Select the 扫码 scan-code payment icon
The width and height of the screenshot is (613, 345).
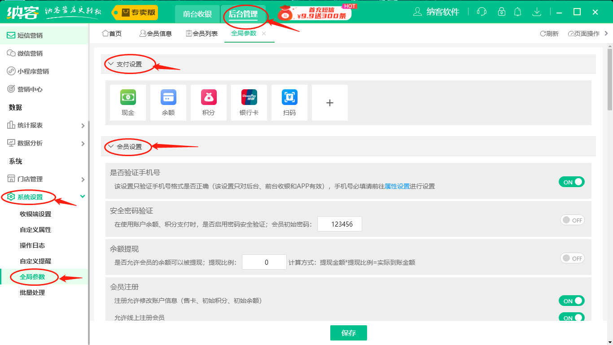point(289,102)
